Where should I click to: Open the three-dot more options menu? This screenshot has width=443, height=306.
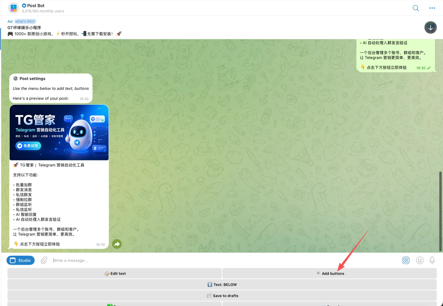point(432,8)
